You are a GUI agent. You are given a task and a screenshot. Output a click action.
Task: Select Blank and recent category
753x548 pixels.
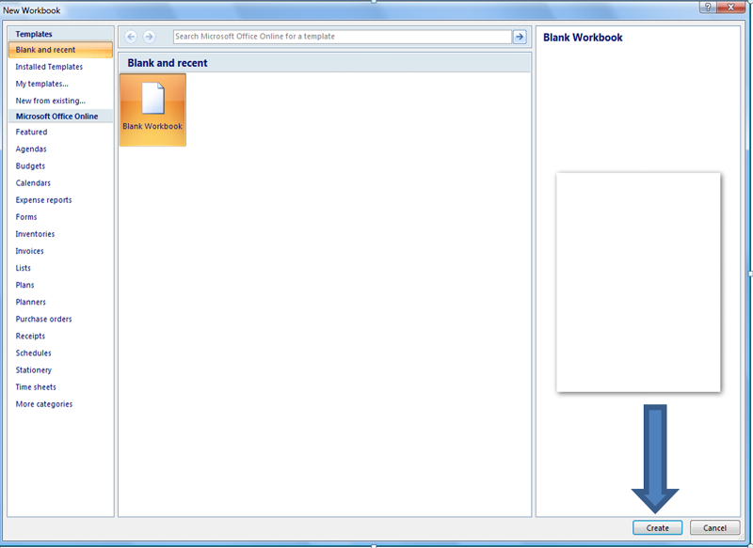pos(60,50)
